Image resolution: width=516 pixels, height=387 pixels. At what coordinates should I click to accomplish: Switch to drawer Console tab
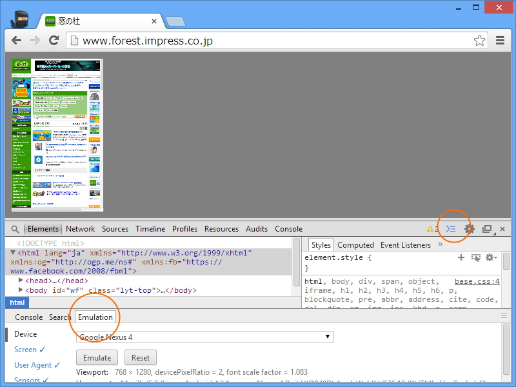point(29,317)
